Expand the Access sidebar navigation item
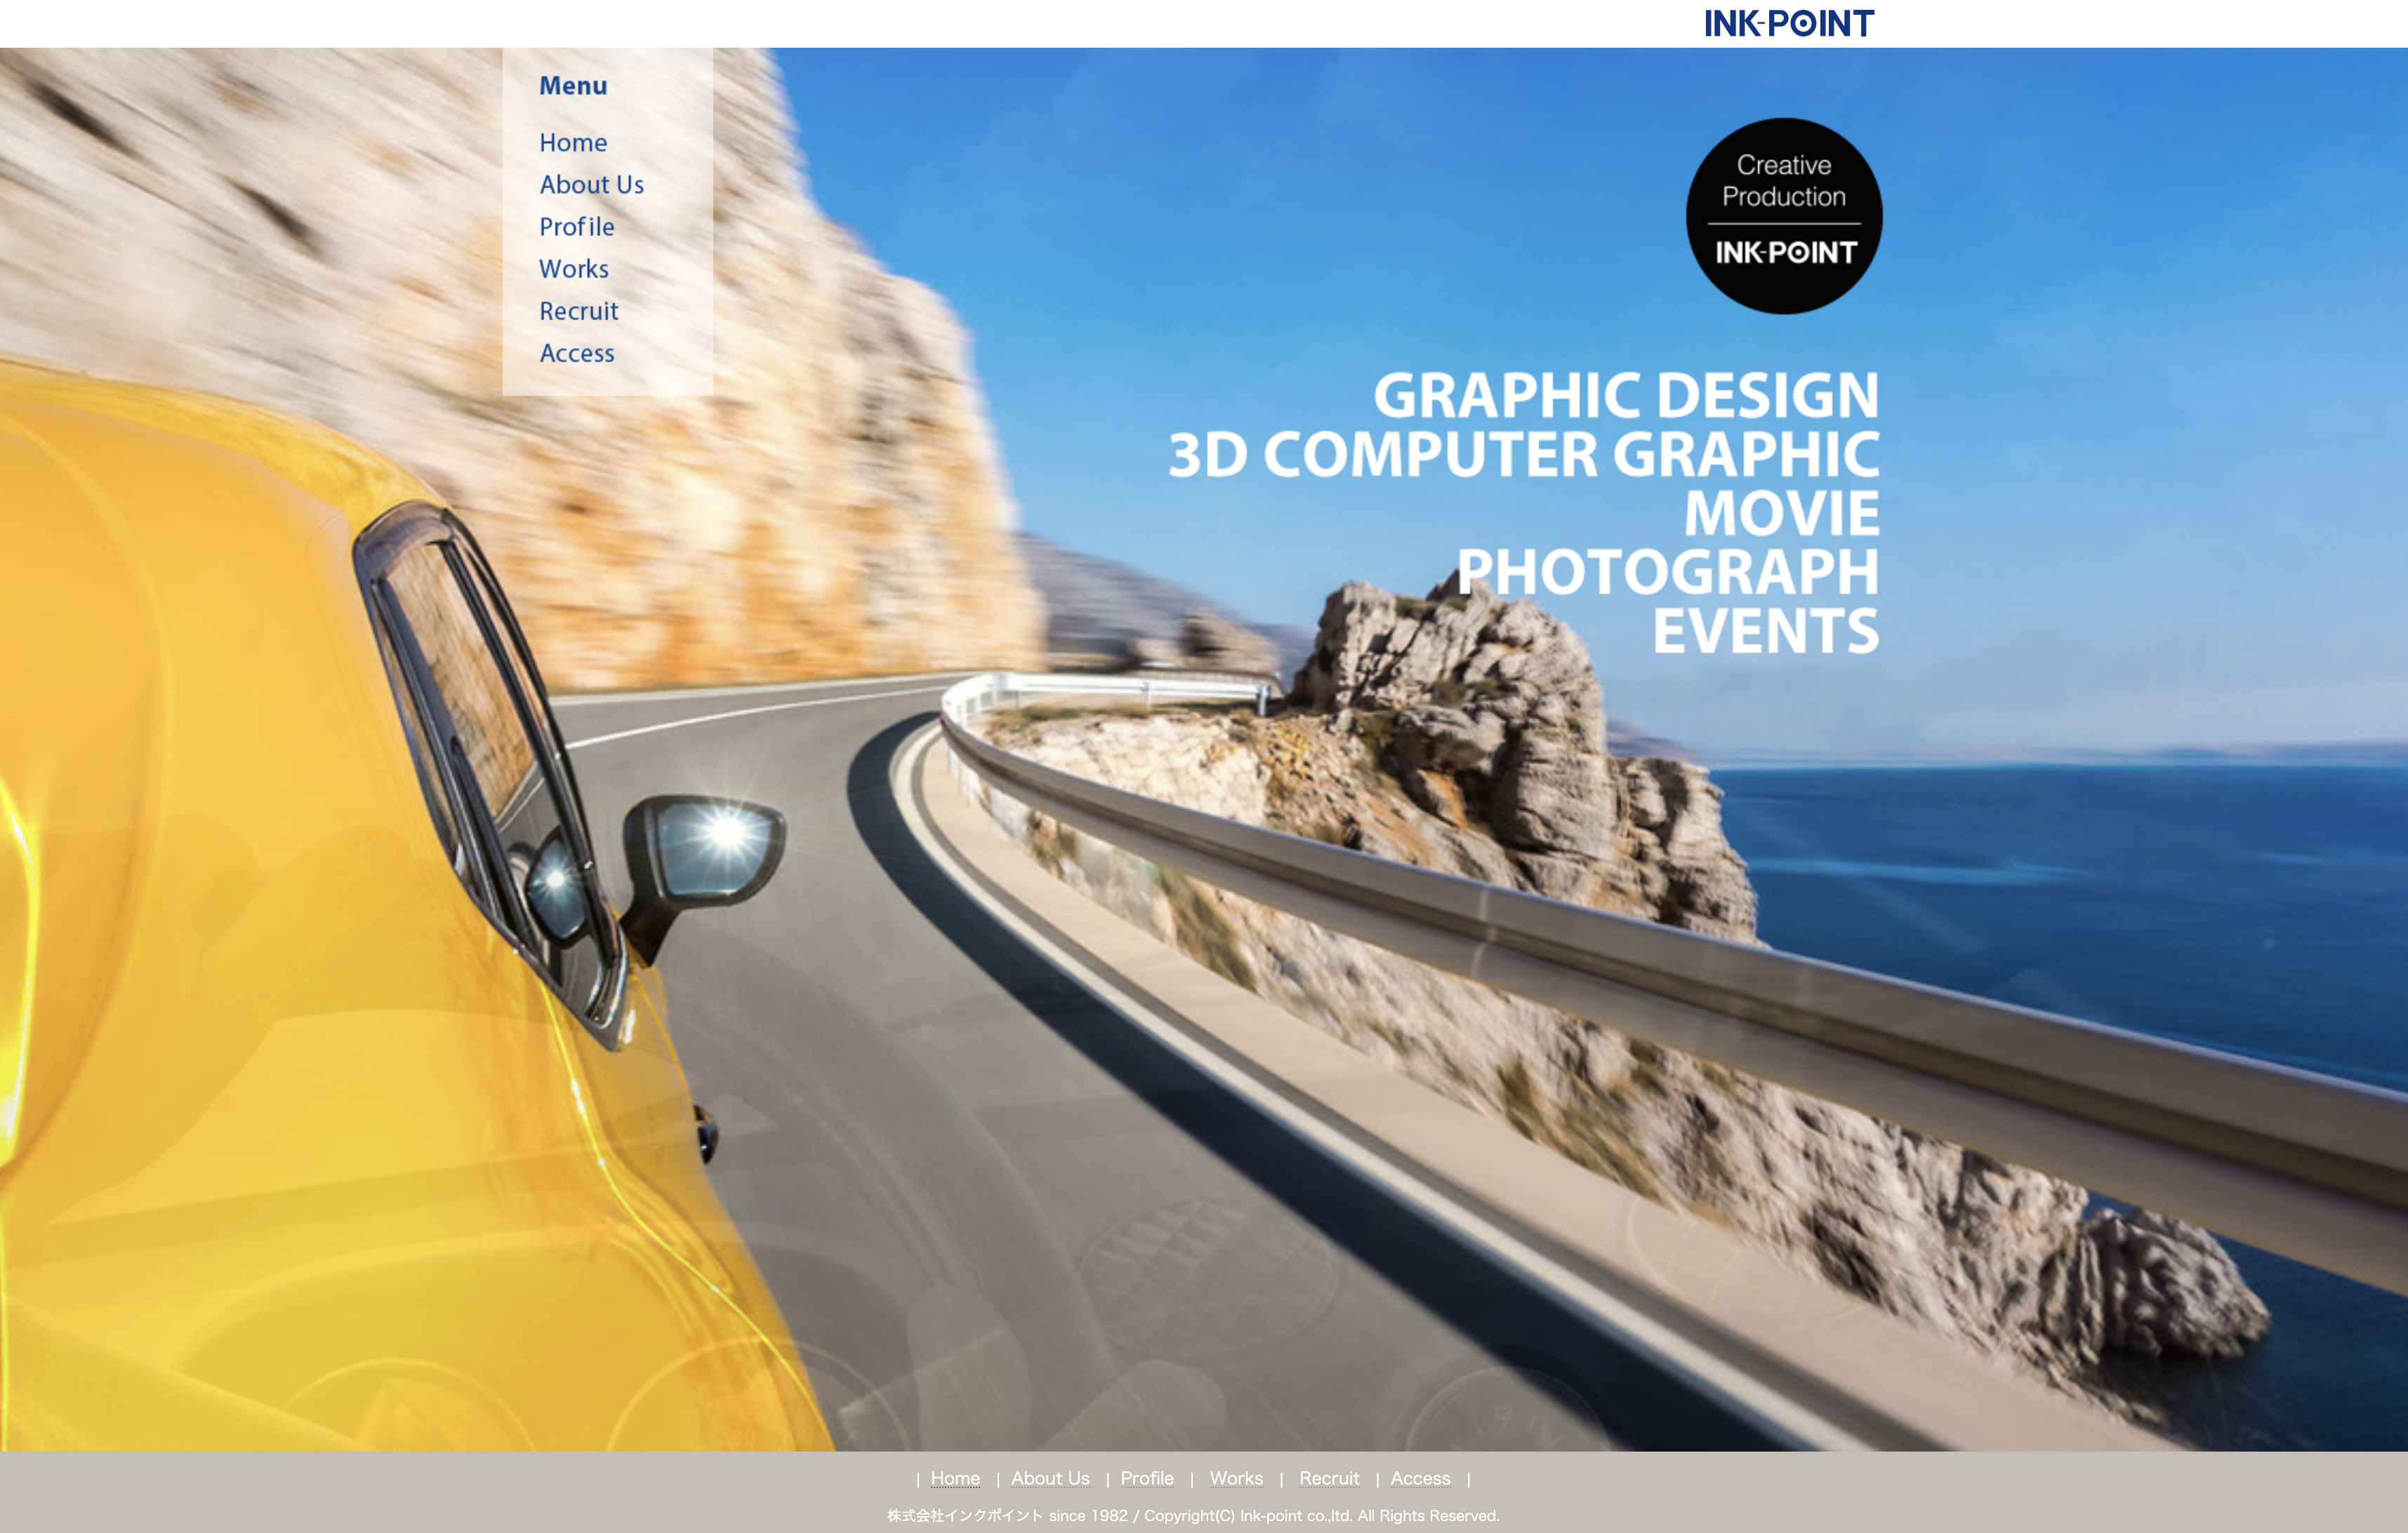Screen dimensions: 2408x1533 [577, 351]
